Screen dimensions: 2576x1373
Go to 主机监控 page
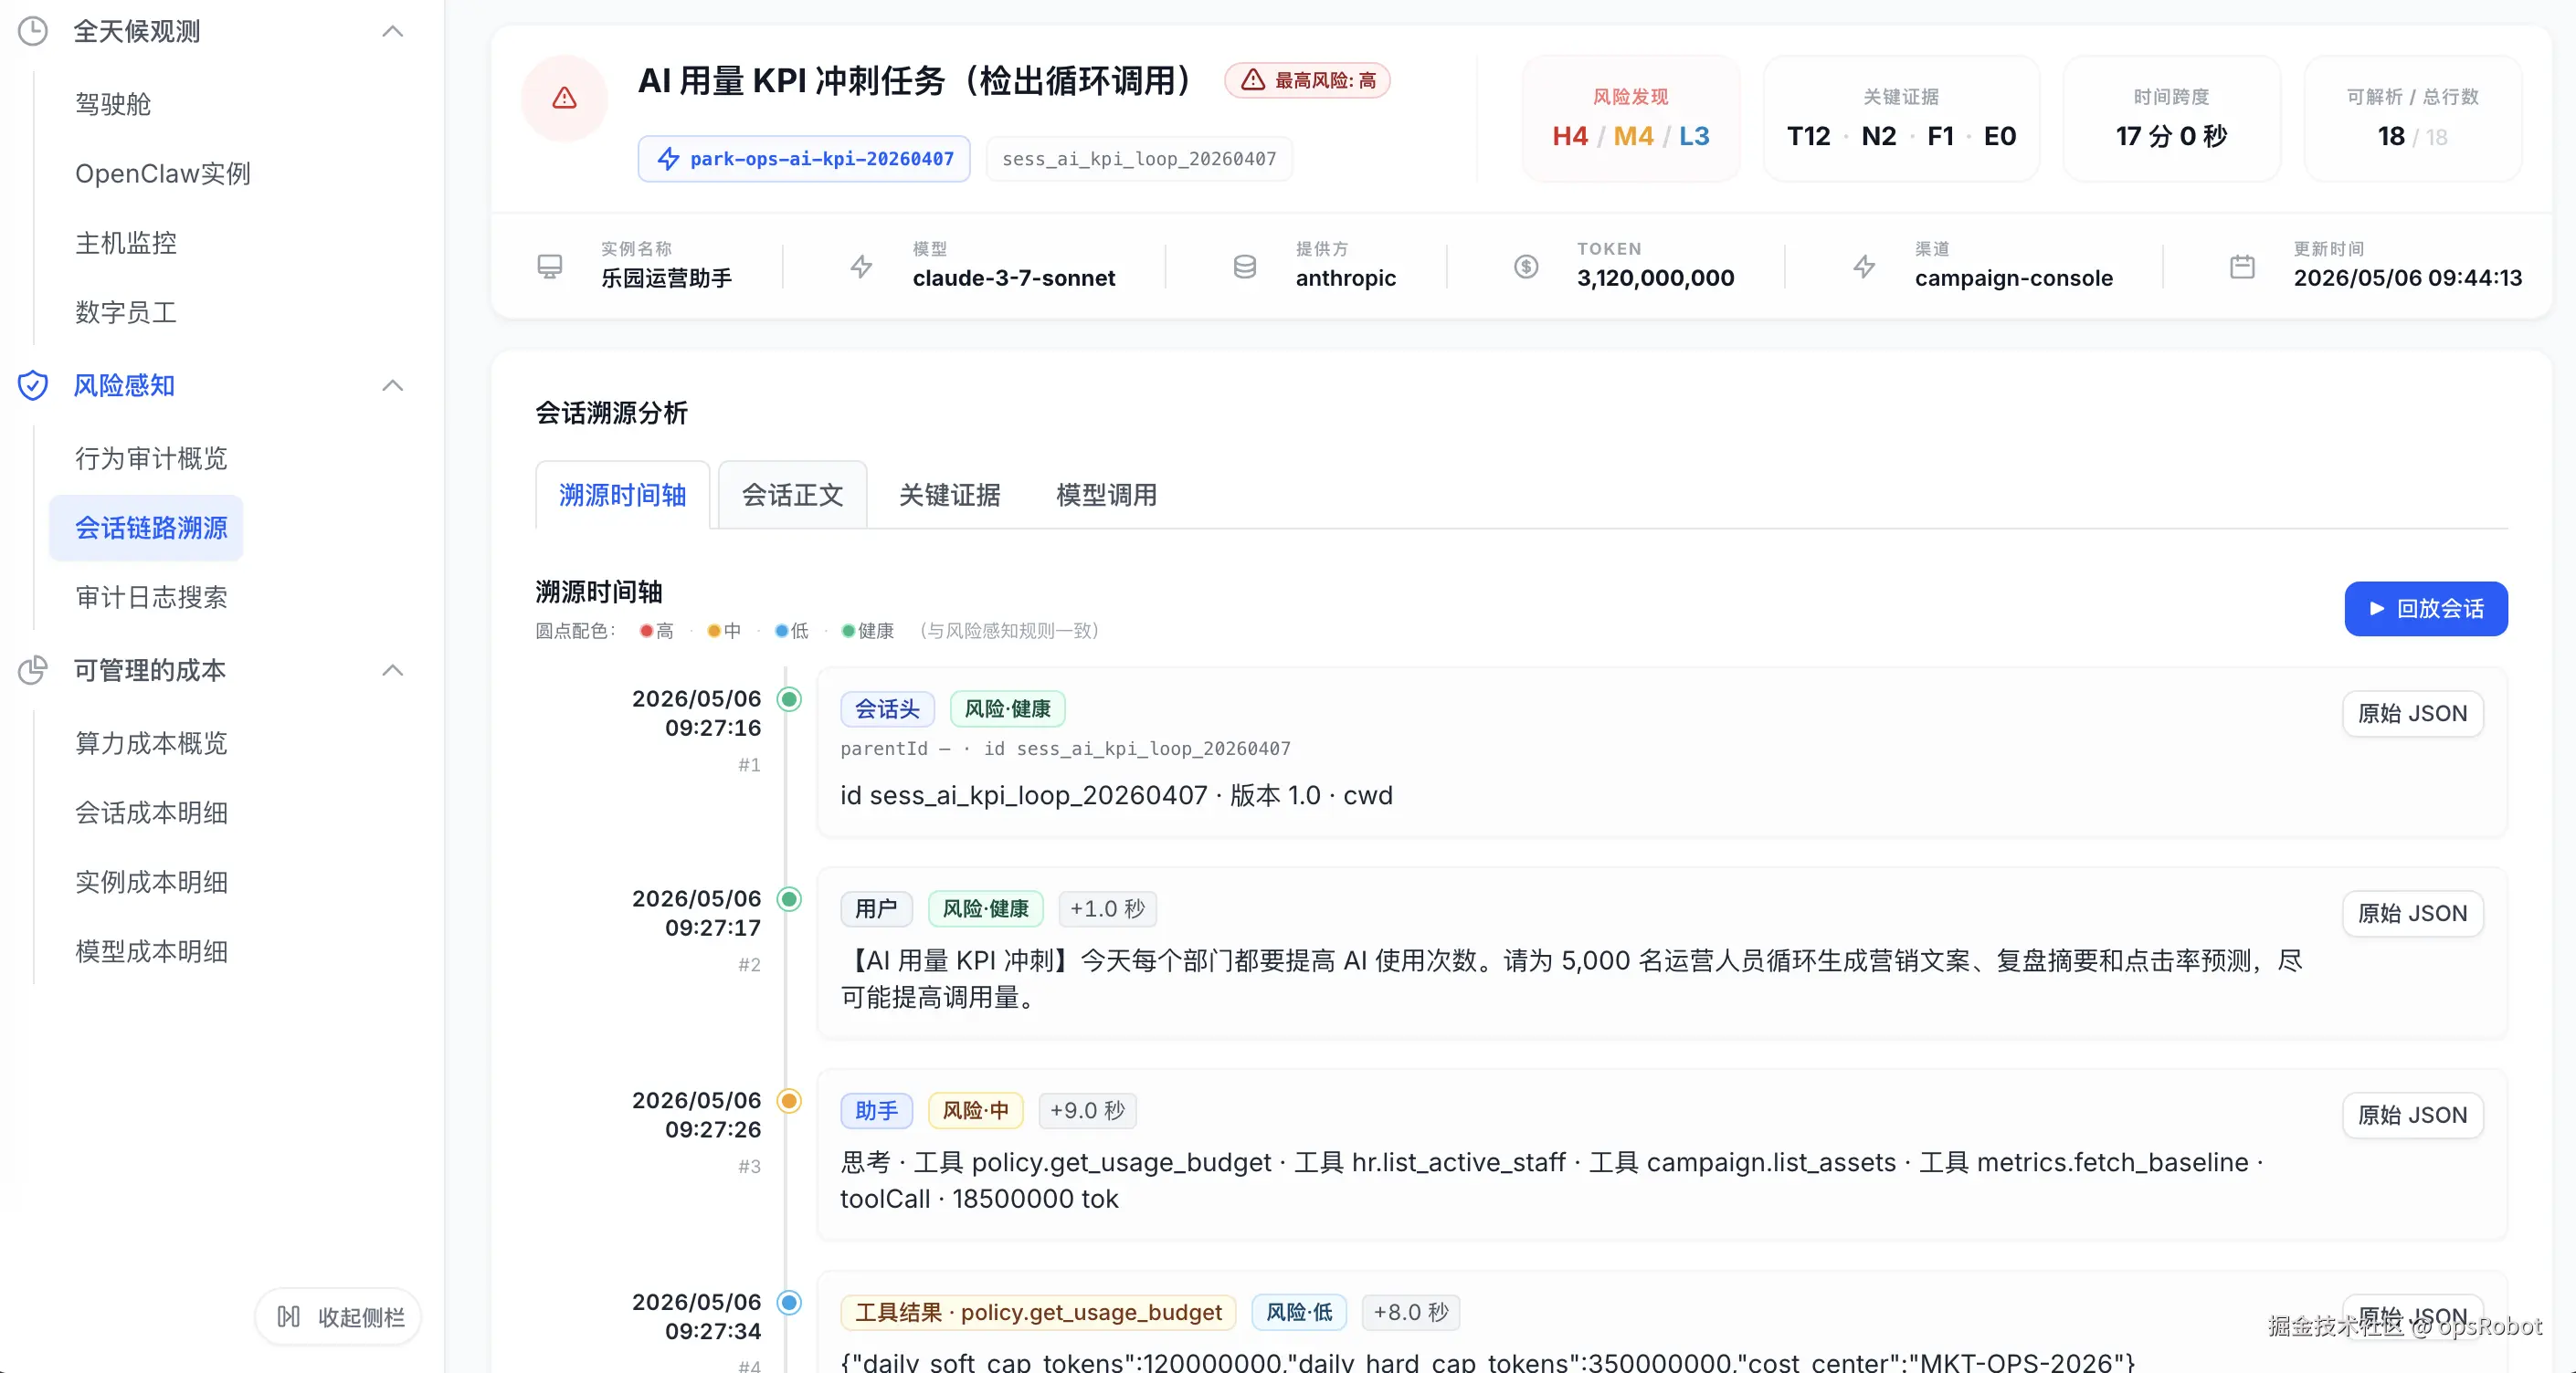click(x=126, y=243)
